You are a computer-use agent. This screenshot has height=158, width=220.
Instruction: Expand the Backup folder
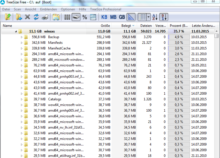(x=22, y=37)
